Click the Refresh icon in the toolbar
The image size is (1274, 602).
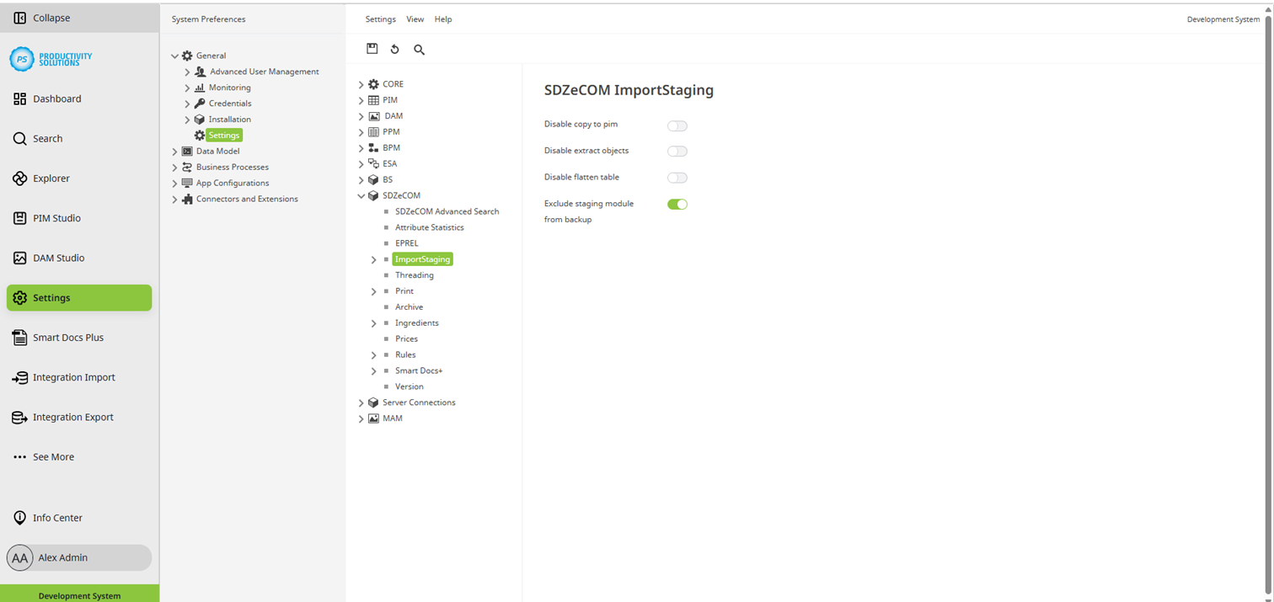pyautogui.click(x=394, y=49)
